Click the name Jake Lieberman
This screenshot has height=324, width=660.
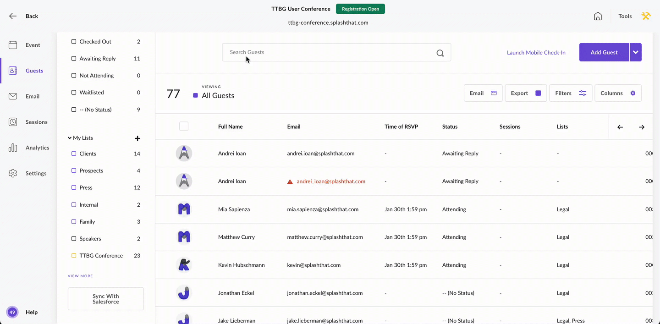(237, 320)
